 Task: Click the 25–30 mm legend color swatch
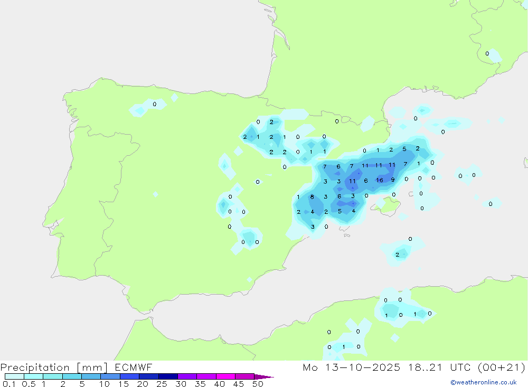point(168,376)
